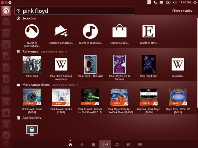The height and width of the screenshot is (148, 198).
Task: Click into the pink floyd search field
Action: pyautogui.click(x=74, y=11)
